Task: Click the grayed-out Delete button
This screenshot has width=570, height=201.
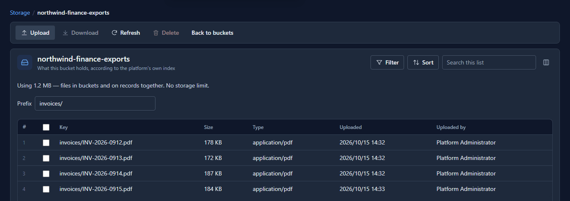Action: tap(166, 33)
